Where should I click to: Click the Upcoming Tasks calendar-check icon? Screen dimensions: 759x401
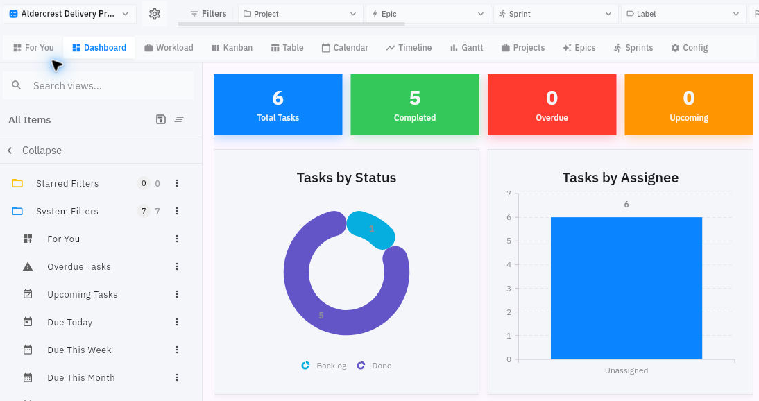(28, 294)
